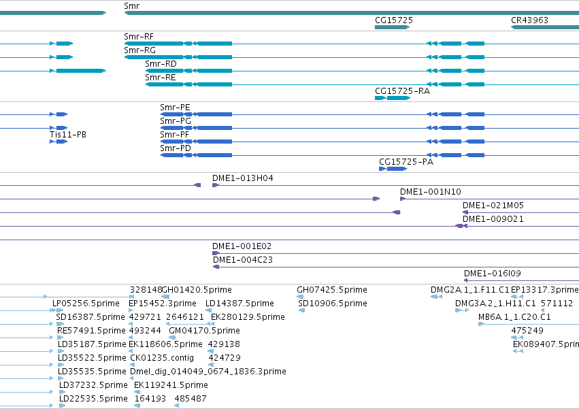Select the DME1-016I09 clone label
The width and height of the screenshot is (579, 409).
point(493,274)
